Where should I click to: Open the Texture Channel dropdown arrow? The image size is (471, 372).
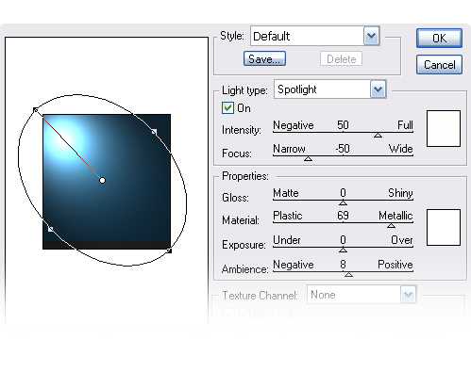pos(409,295)
